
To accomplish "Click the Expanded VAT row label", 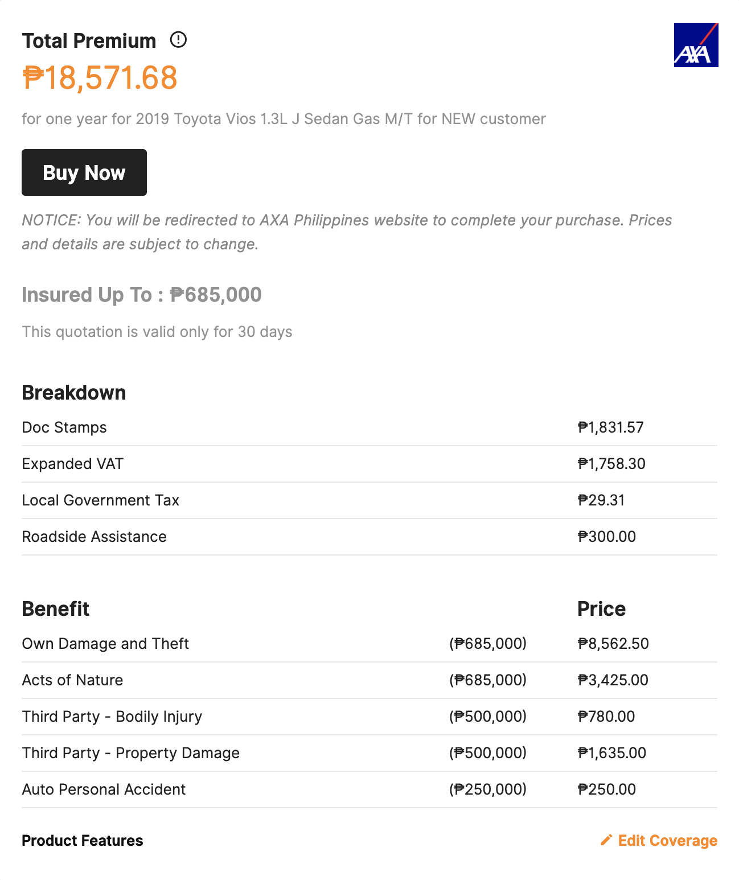I will point(72,464).
